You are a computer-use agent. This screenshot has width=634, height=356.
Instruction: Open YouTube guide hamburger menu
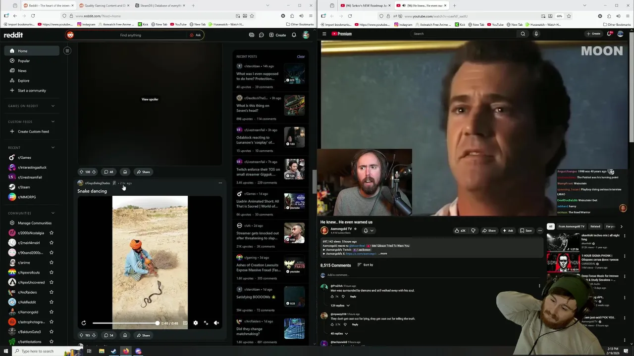tap(324, 34)
